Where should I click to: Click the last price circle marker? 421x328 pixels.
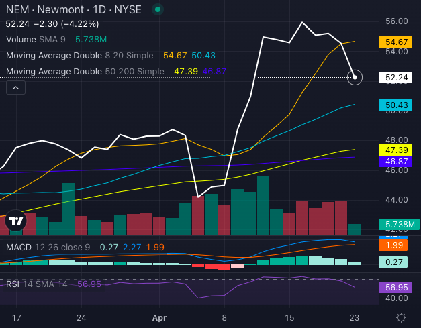[x=355, y=78]
